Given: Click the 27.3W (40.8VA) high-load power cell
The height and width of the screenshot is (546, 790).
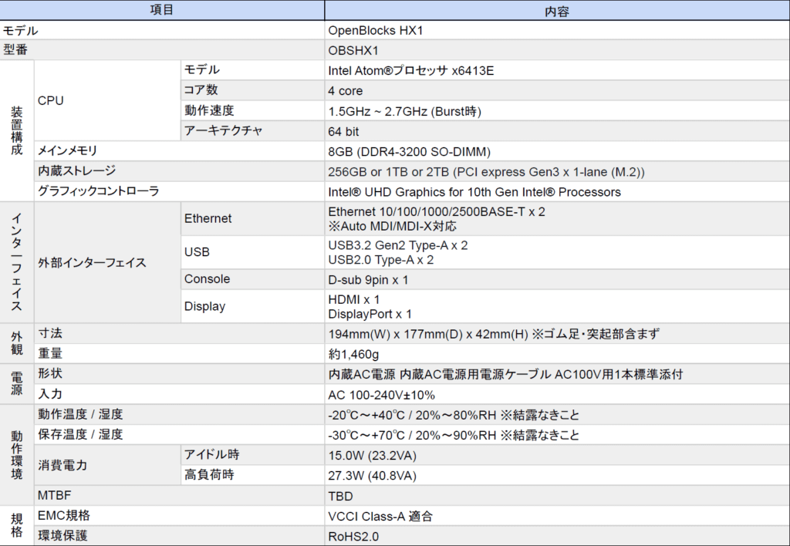Looking at the screenshot, I should tap(372, 475).
